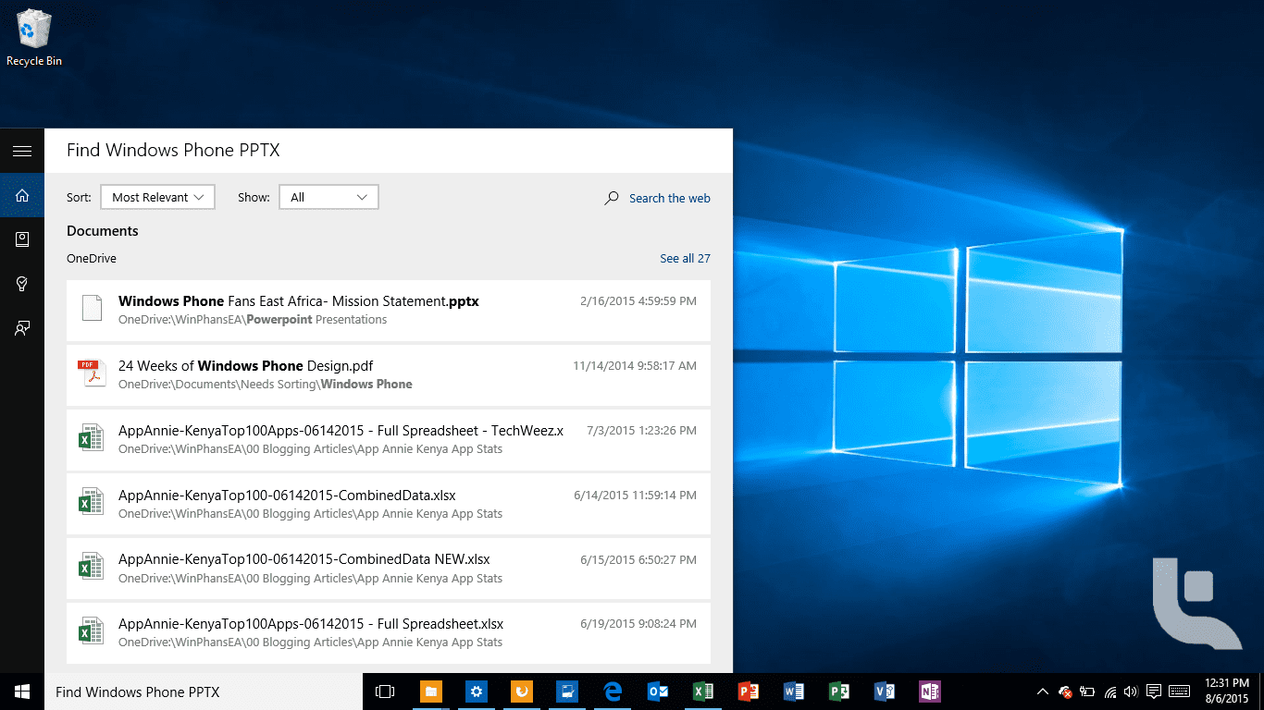Expand the Sort Most Relevant dropdown
1264x710 pixels.
(157, 197)
